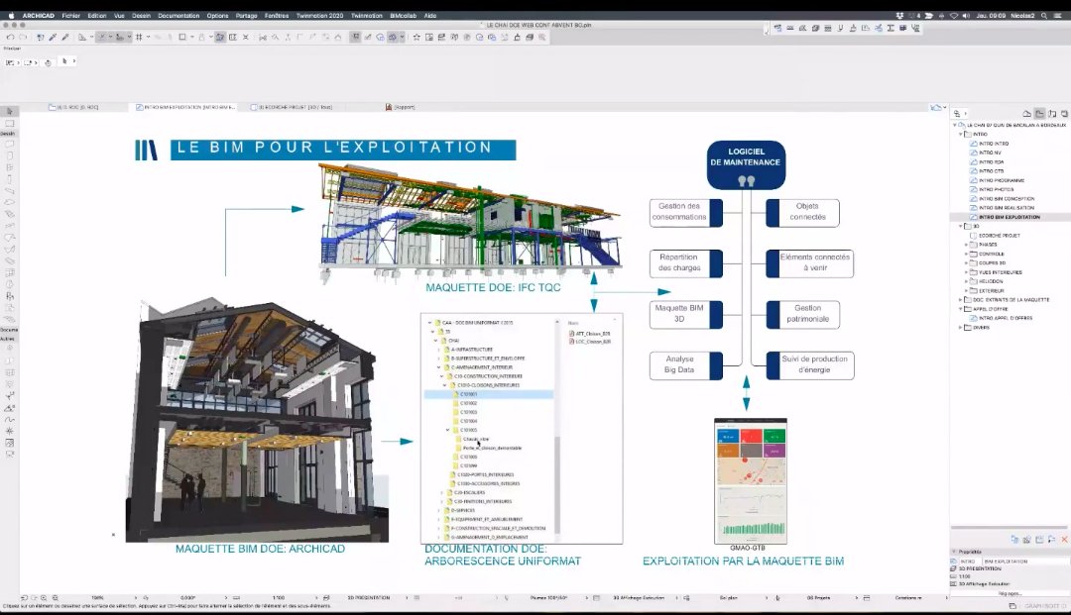Screen dimensions: 1071x615
Task: Switch to the 0. RDC floor plan tab
Action: click(74, 107)
